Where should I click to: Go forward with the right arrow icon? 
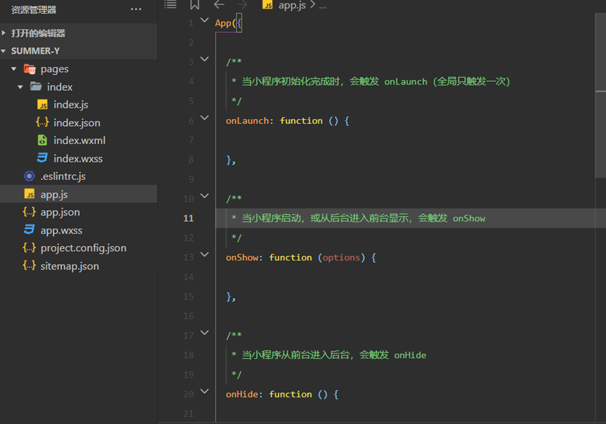[x=242, y=5]
